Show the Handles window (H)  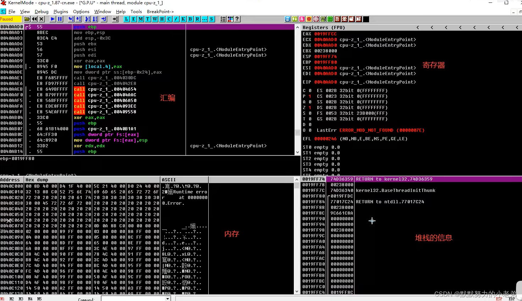[x=162, y=19]
